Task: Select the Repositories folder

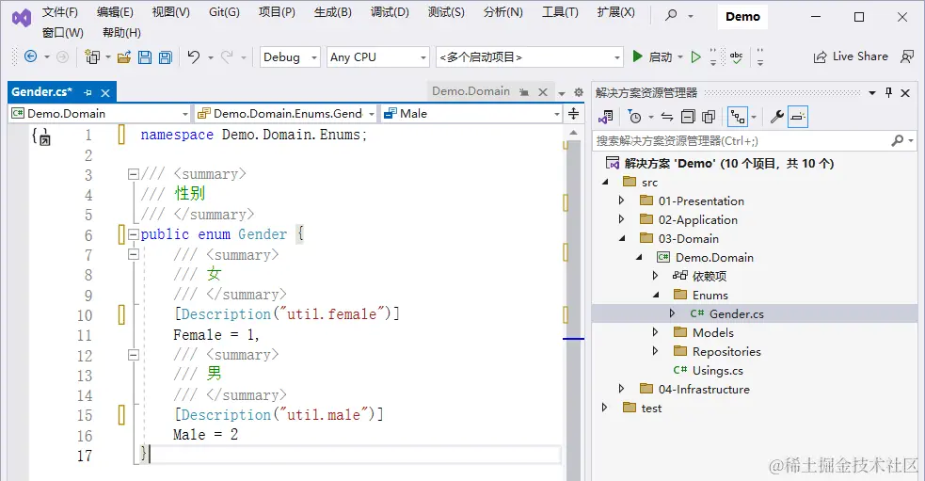Action: tap(726, 351)
